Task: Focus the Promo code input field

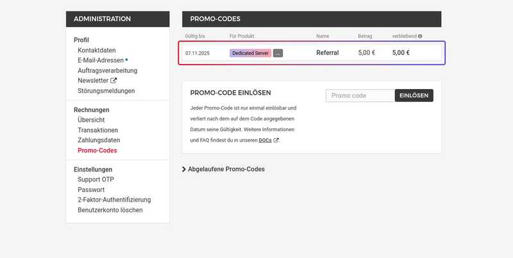Action: coord(360,95)
